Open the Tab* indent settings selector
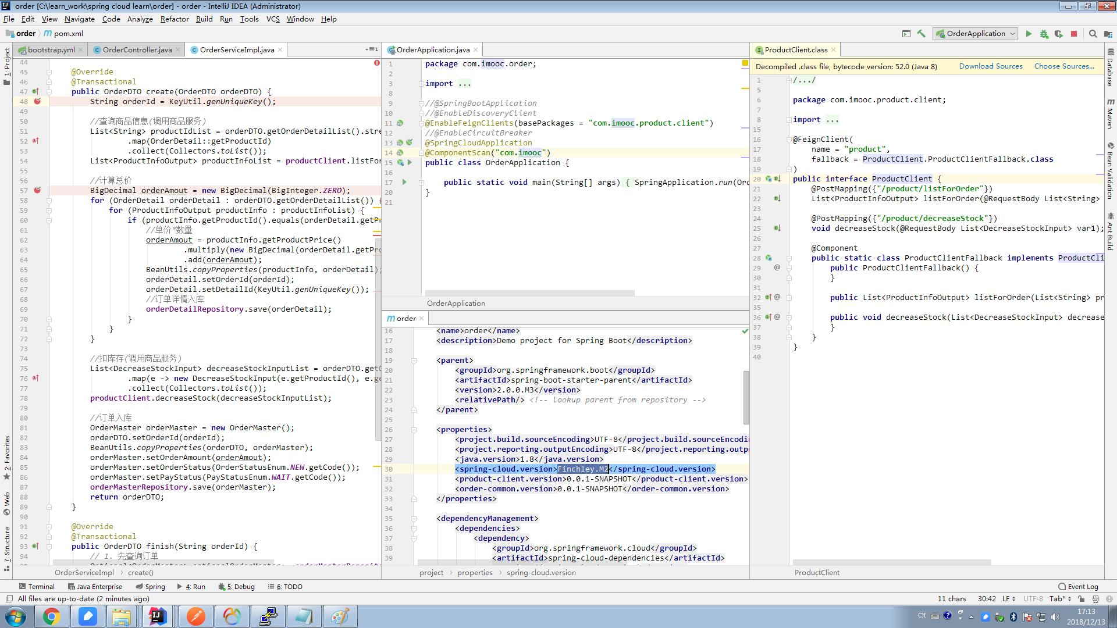1117x628 pixels. point(1060,599)
